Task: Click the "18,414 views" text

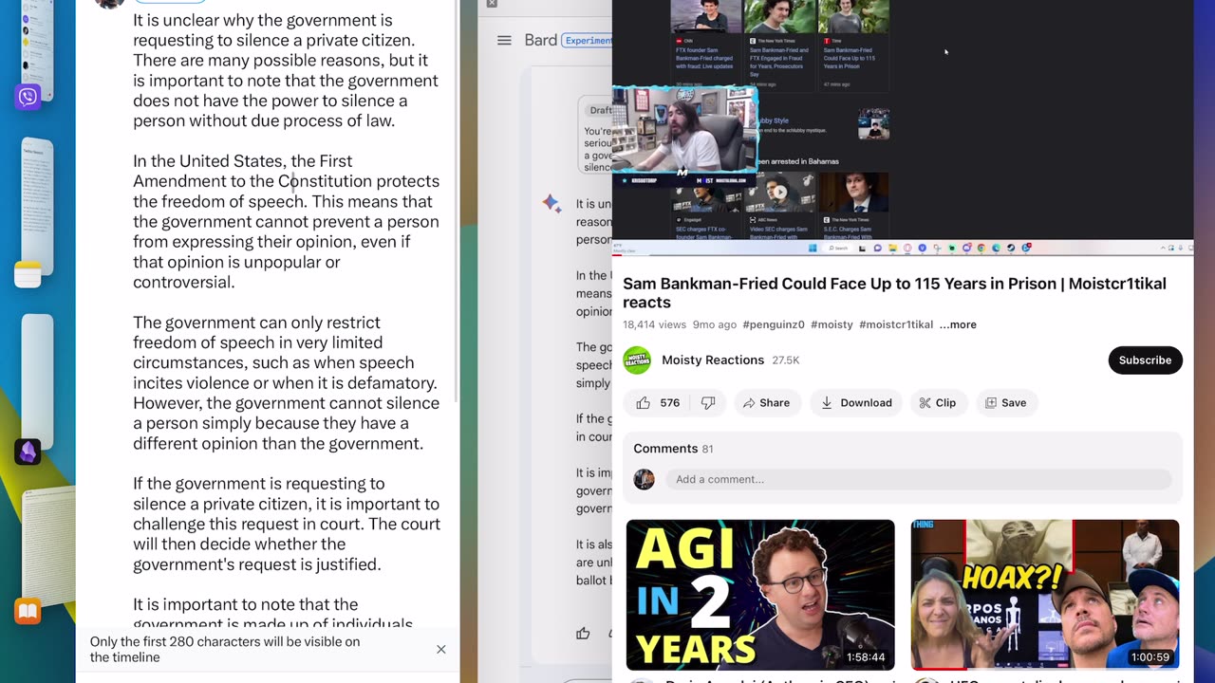Action: (654, 324)
